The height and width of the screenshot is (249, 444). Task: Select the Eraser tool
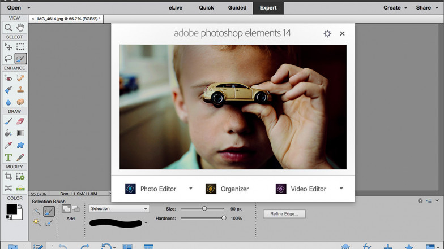tap(20, 121)
